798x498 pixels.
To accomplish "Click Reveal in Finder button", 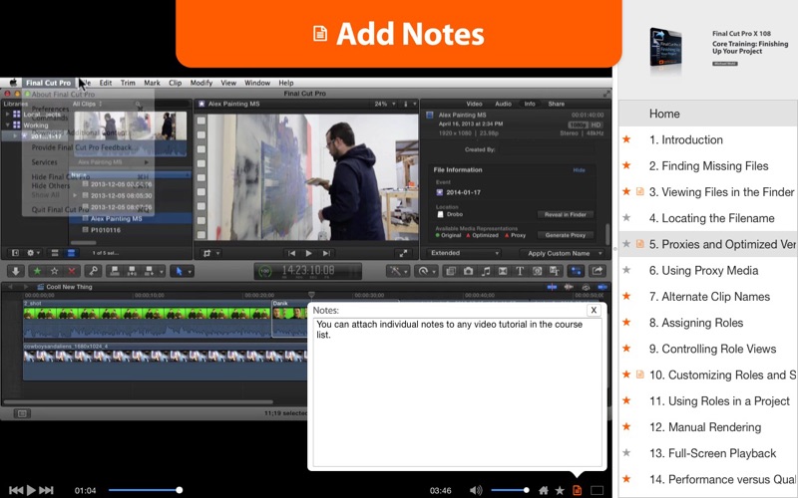I will pos(565,214).
